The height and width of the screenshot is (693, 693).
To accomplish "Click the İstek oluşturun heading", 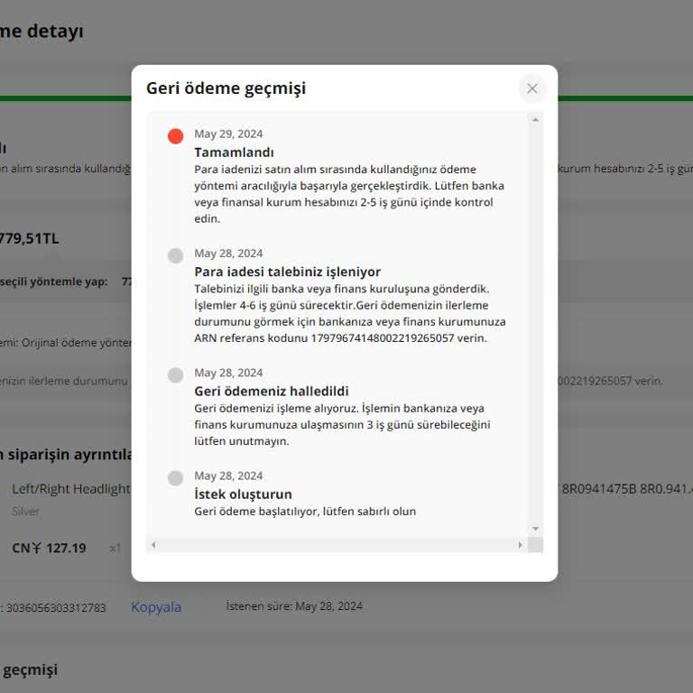I will click(x=243, y=494).
